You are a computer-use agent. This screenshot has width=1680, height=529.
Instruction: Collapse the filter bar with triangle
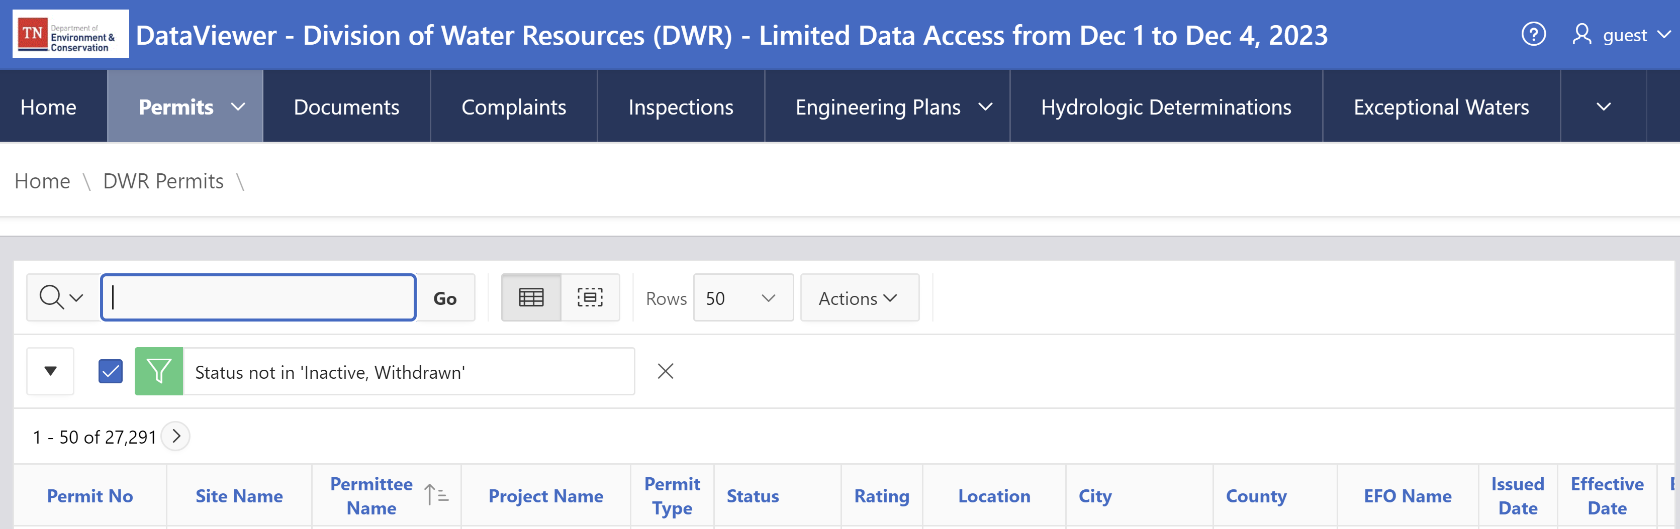(50, 371)
